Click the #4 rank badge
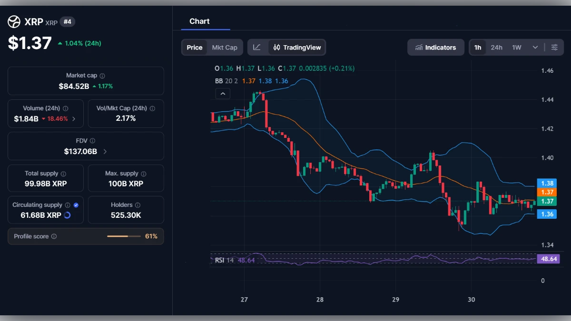This screenshot has width=571, height=321. pos(68,22)
